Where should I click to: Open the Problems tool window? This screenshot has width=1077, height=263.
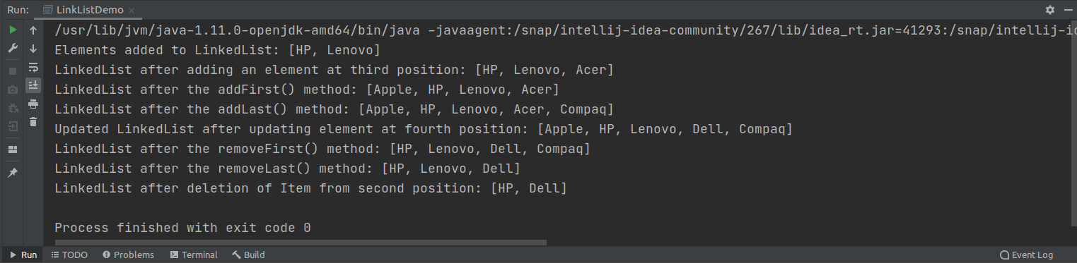(128, 255)
